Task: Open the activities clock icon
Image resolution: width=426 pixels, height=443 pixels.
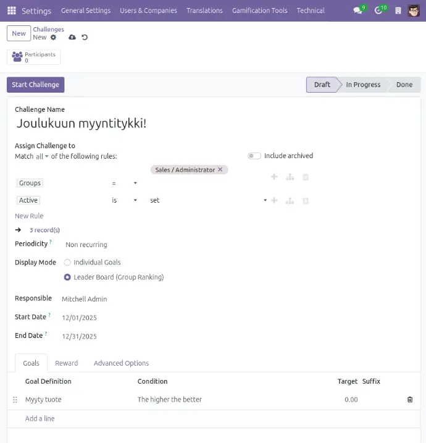Action: [378, 11]
